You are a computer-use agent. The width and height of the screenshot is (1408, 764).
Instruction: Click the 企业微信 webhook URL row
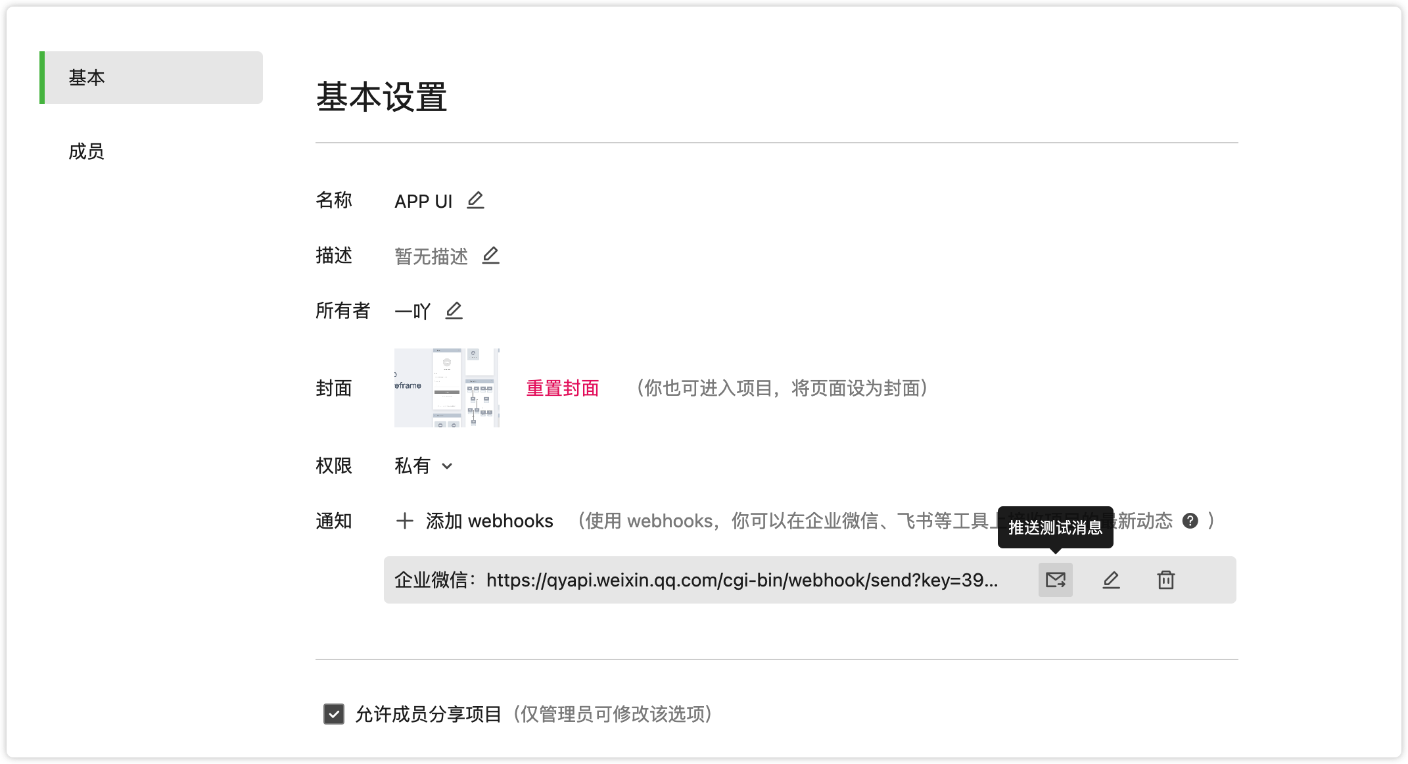695,580
